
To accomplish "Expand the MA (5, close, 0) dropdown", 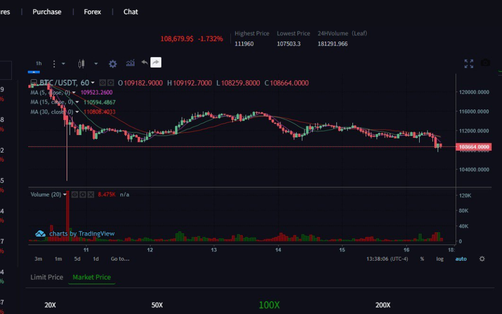I will [x=75, y=92].
